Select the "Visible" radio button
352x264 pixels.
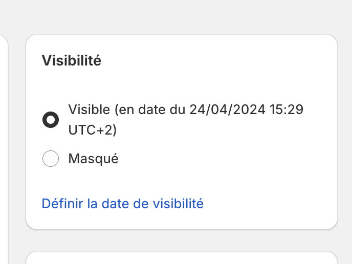(50, 120)
